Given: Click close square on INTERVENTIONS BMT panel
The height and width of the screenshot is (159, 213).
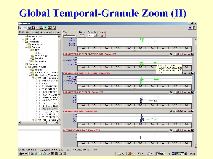Looking at the screenshot, I should (193, 130).
